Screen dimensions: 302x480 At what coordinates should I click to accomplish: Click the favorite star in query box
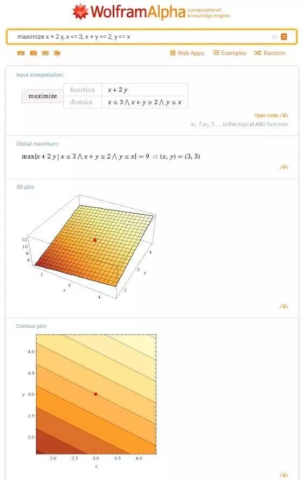tap(274, 37)
